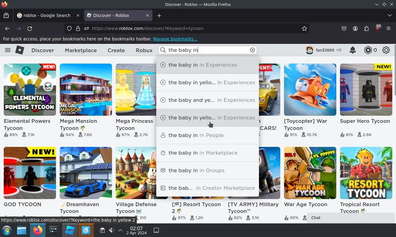This screenshot has width=396, height=237.
Task: Open the GOD TYCOON title link
Action: pos(22,204)
